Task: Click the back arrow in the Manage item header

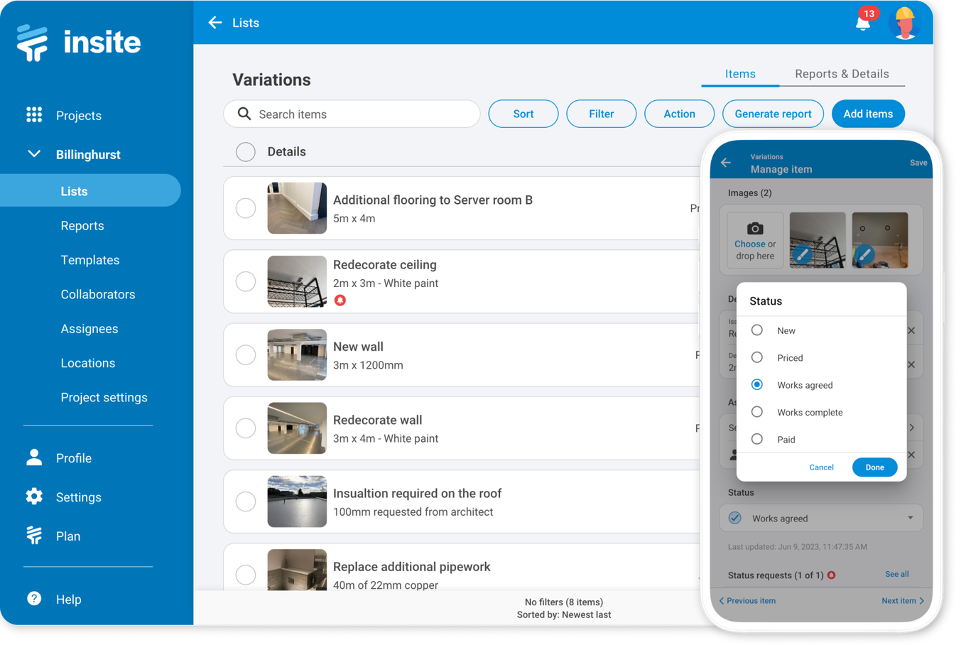Action: coord(724,162)
